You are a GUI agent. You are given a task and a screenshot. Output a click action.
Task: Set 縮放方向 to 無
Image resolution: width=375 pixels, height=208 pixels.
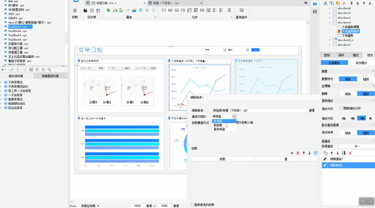point(370,118)
